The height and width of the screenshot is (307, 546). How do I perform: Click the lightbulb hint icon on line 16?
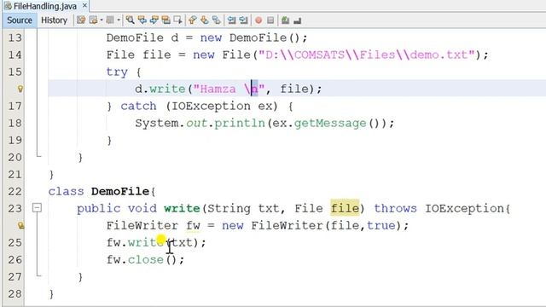click(x=20, y=89)
